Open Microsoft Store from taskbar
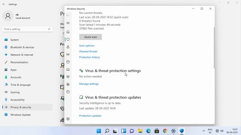 tap(157, 131)
